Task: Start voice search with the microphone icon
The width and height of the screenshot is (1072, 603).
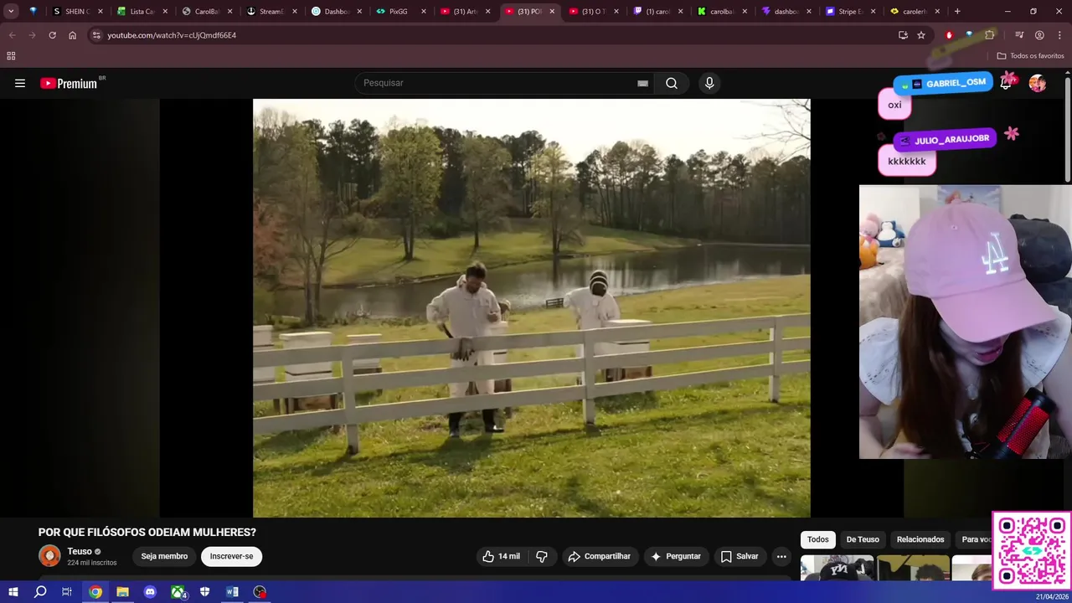Action: (x=709, y=83)
